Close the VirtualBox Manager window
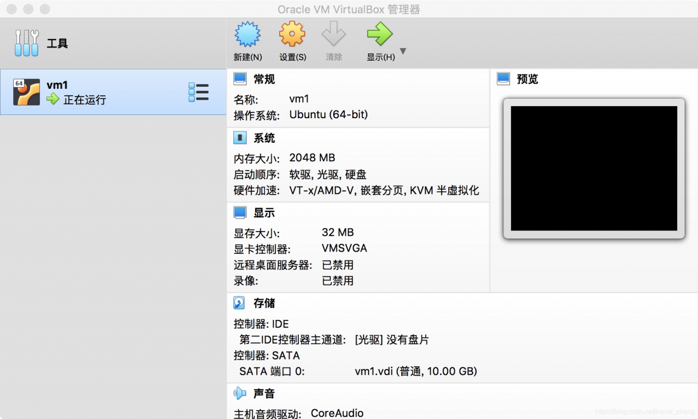The height and width of the screenshot is (419, 698). click(11, 9)
